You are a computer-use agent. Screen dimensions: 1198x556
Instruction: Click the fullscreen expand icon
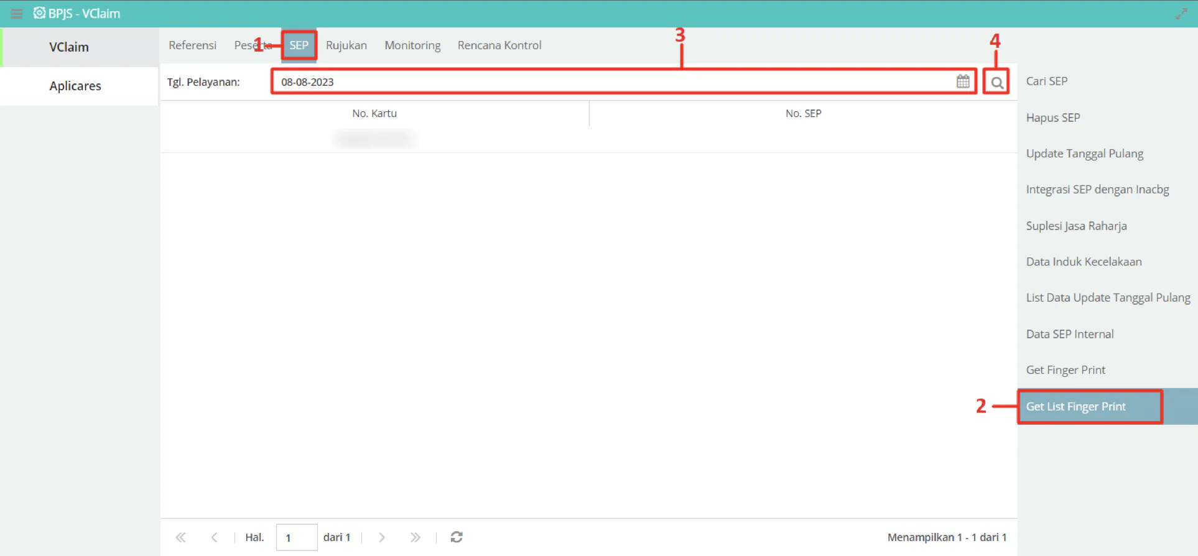[1181, 14]
